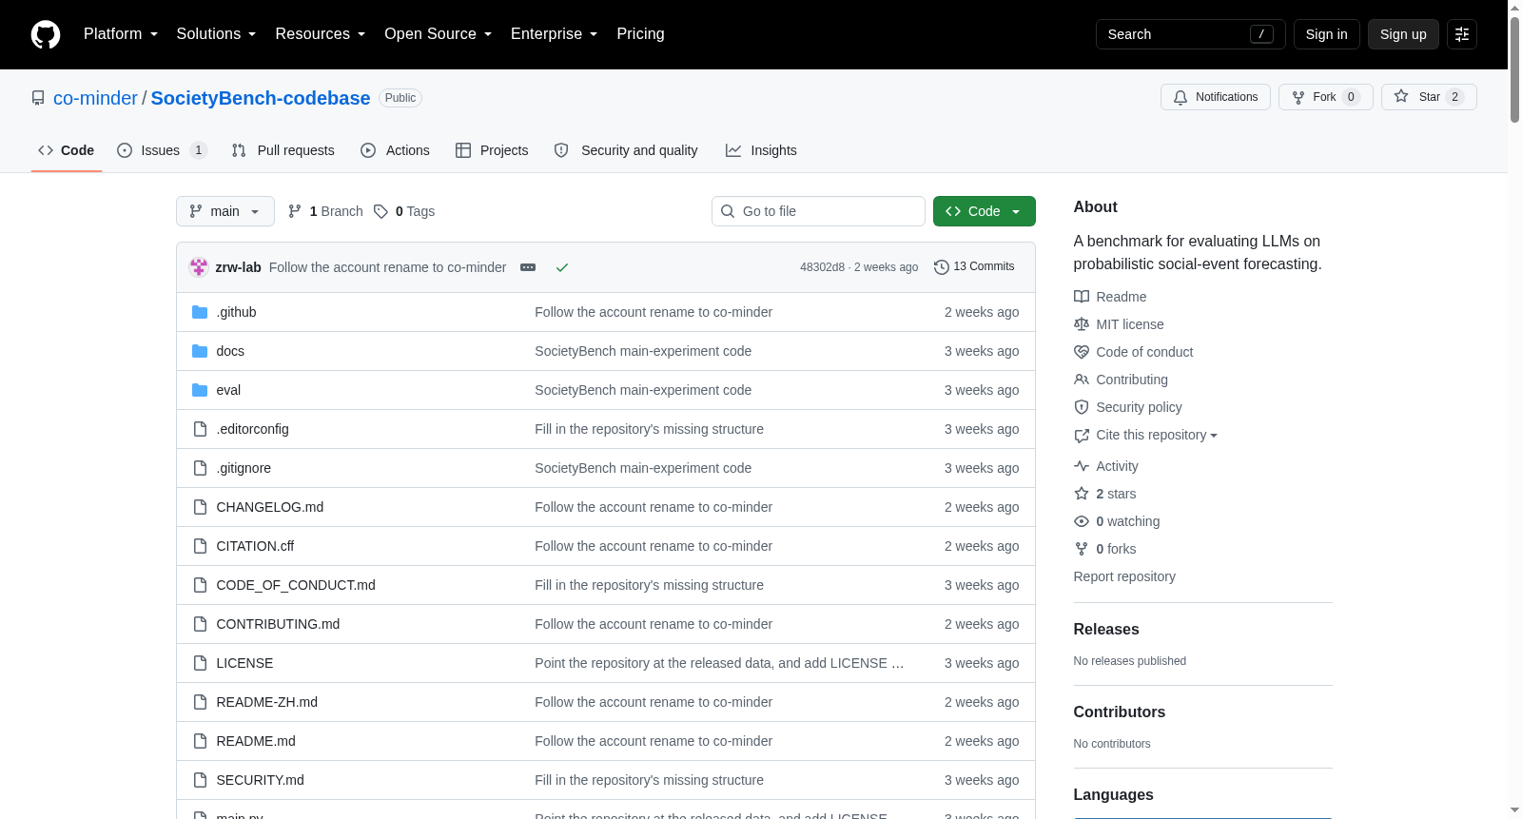This screenshot has width=1522, height=819.
Task: Click the Search input in header
Action: click(x=1191, y=34)
